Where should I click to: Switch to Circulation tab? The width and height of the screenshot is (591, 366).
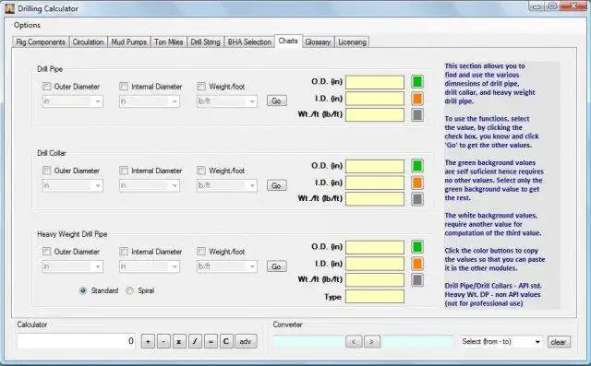click(x=89, y=42)
